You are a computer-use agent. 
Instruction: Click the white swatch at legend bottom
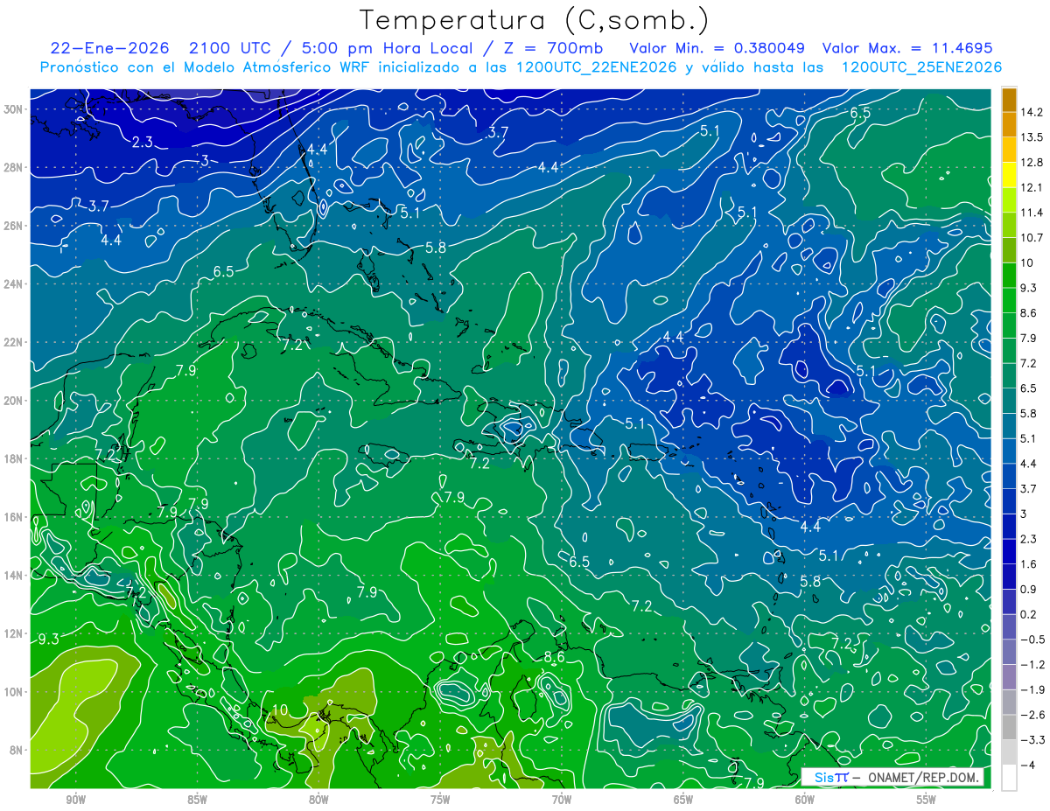pos(1009,777)
